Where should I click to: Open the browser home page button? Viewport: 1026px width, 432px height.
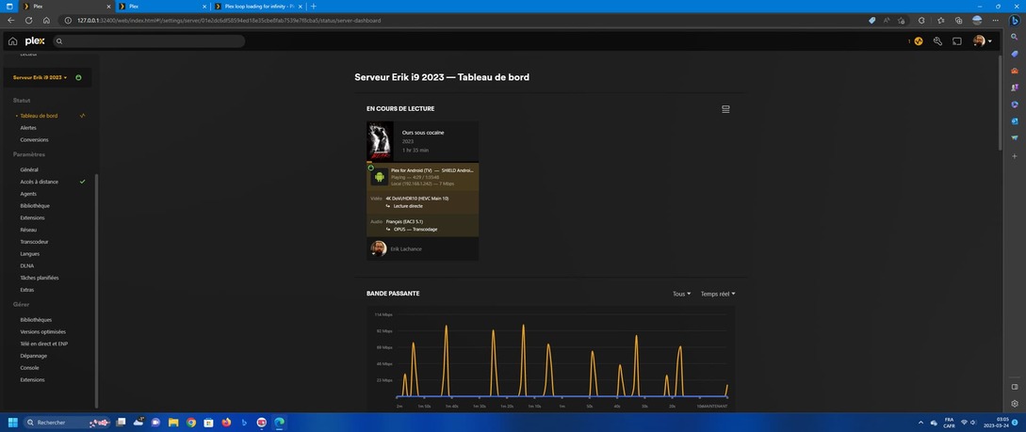point(46,21)
